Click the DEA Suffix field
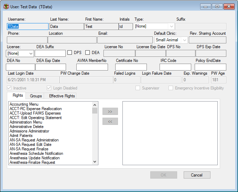This screenshot has height=192, width=238. tap(50, 53)
